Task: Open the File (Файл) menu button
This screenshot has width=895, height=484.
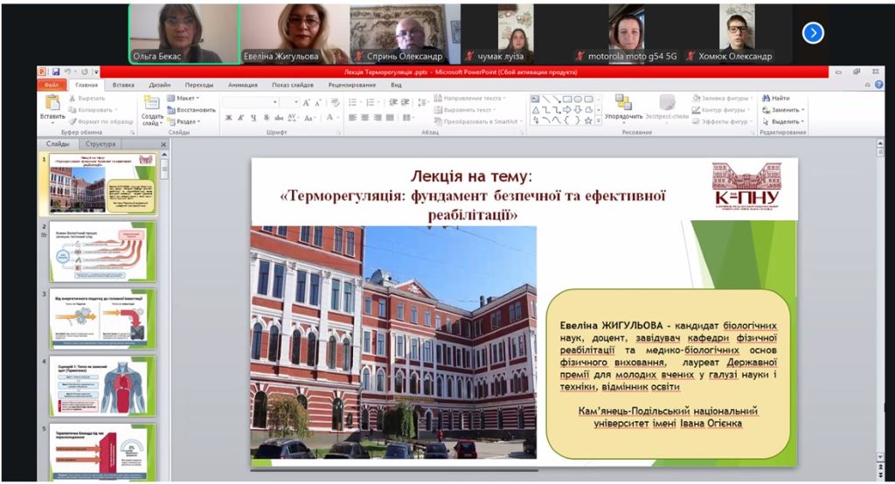Action: (x=52, y=85)
